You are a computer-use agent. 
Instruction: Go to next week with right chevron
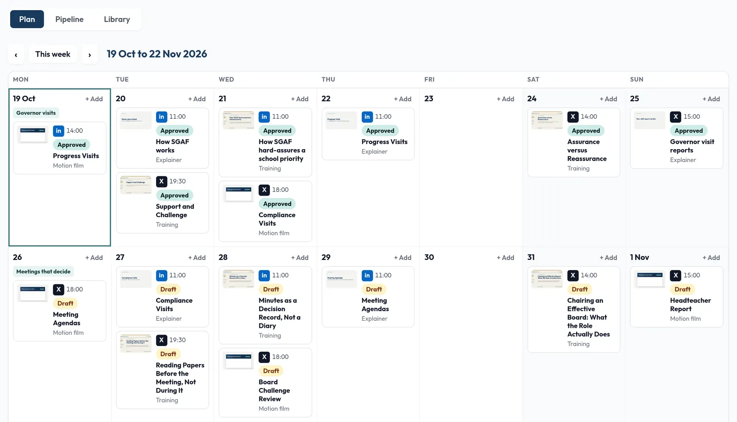point(89,54)
